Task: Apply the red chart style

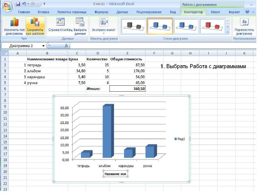Action: tap(212, 26)
